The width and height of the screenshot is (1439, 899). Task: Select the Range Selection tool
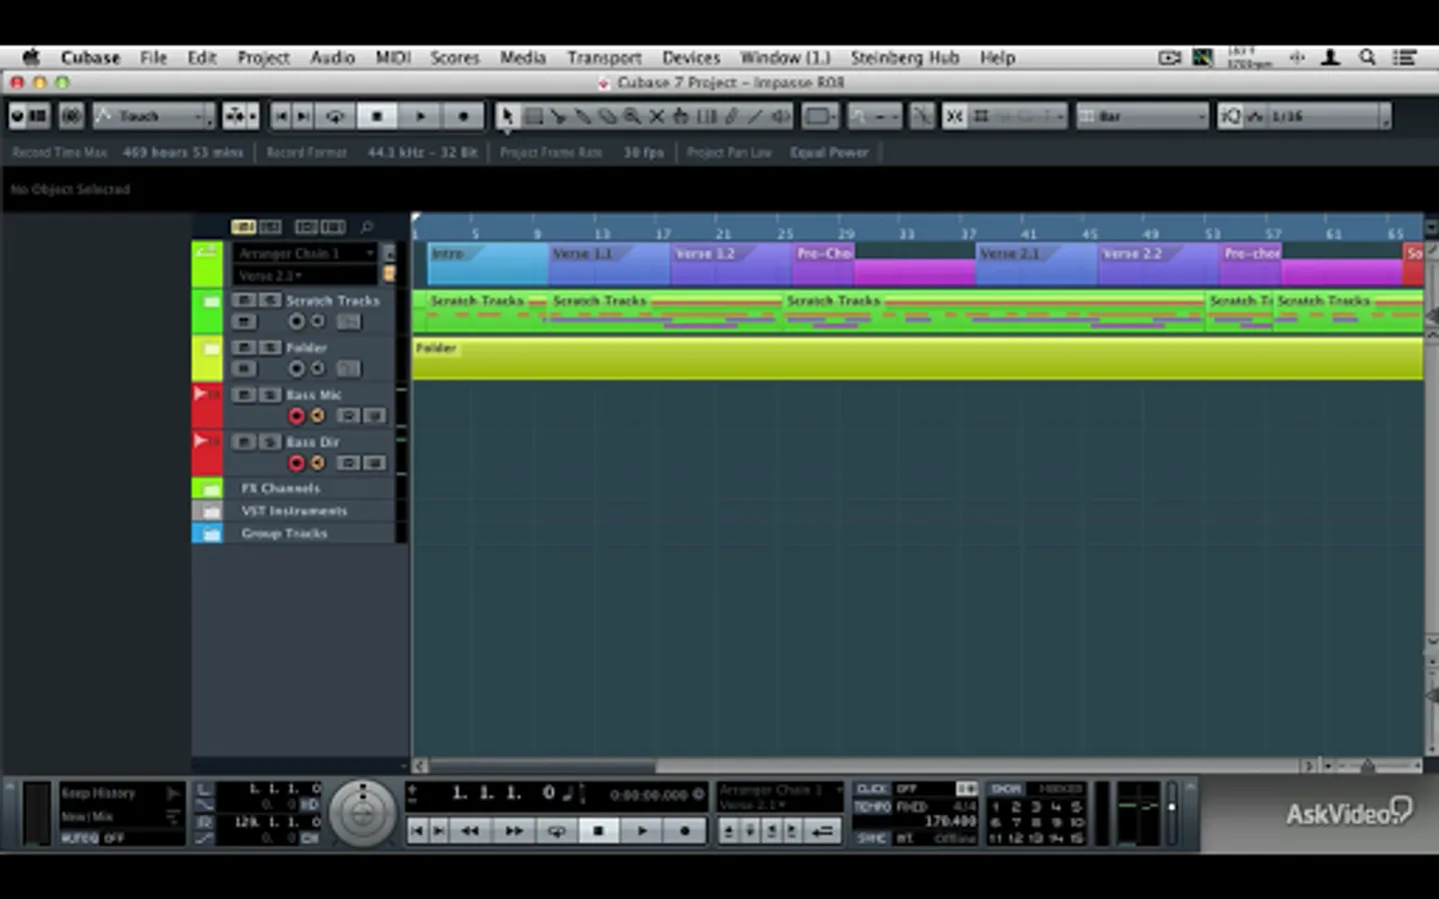tap(534, 117)
